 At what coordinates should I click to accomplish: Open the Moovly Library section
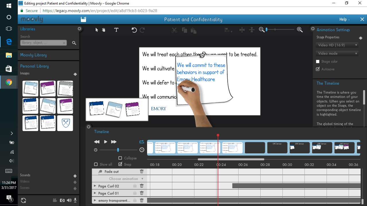[33, 55]
